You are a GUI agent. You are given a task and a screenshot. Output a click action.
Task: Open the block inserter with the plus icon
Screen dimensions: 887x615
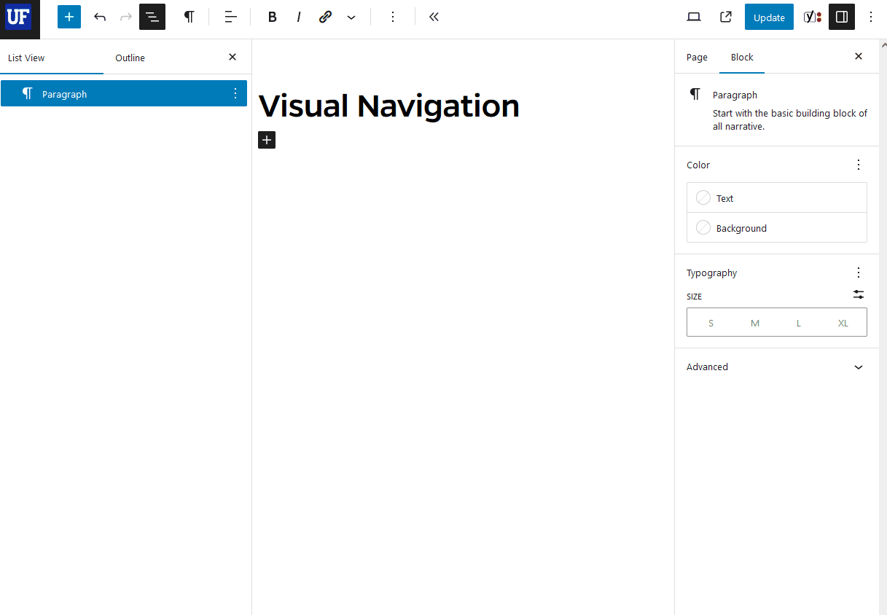[69, 16]
